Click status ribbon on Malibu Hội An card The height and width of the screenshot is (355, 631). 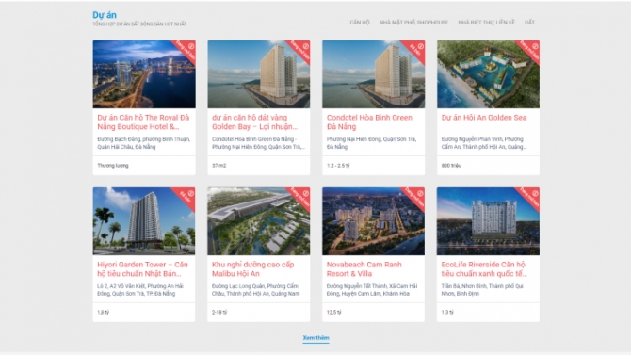click(x=300, y=197)
